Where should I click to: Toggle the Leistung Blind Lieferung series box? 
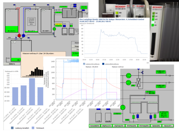click(x=103, y=64)
